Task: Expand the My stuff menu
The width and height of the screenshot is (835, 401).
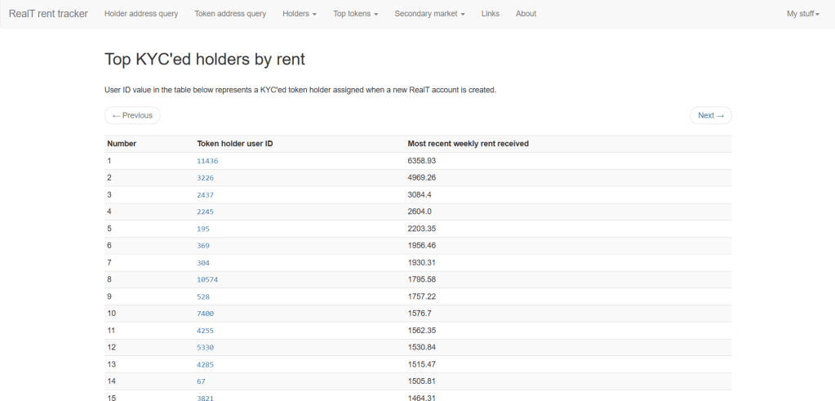Action: 802,14
